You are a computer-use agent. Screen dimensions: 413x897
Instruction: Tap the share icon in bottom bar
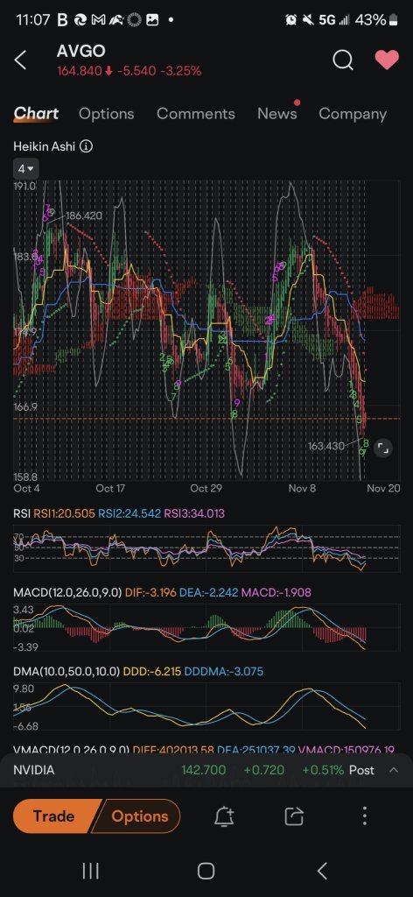(294, 816)
